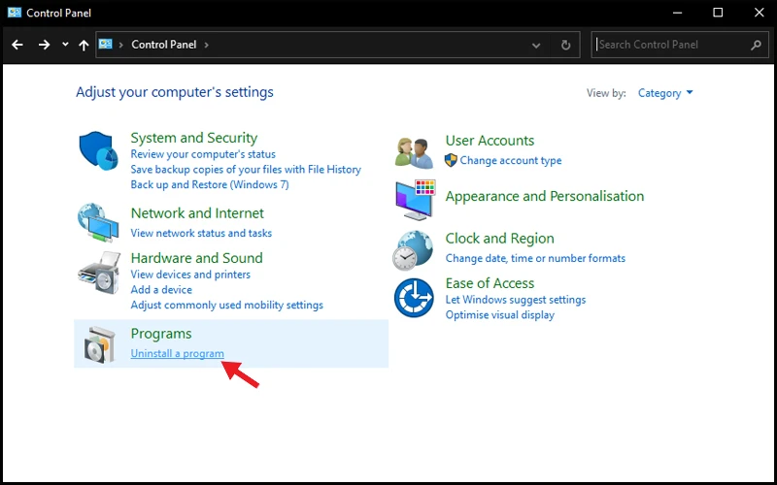Open the System and Security shield icon
The image size is (777, 485).
pos(98,151)
